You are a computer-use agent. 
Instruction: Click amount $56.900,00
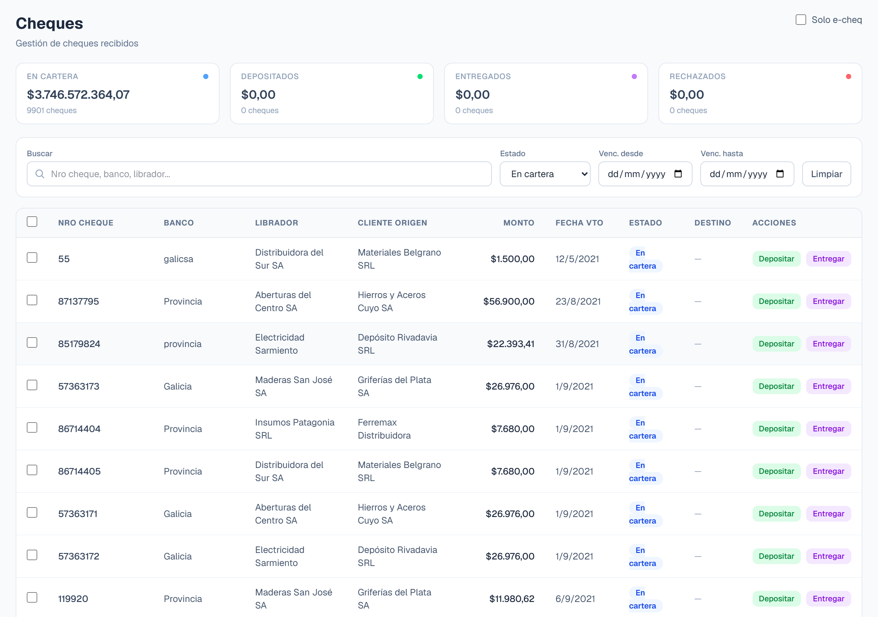point(509,301)
